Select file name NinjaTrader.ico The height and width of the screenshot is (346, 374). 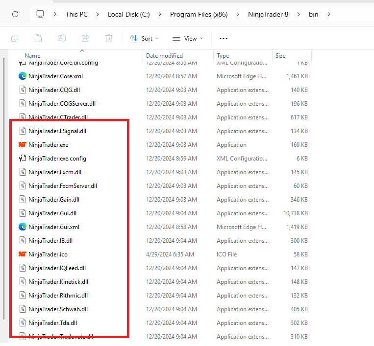pos(48,254)
